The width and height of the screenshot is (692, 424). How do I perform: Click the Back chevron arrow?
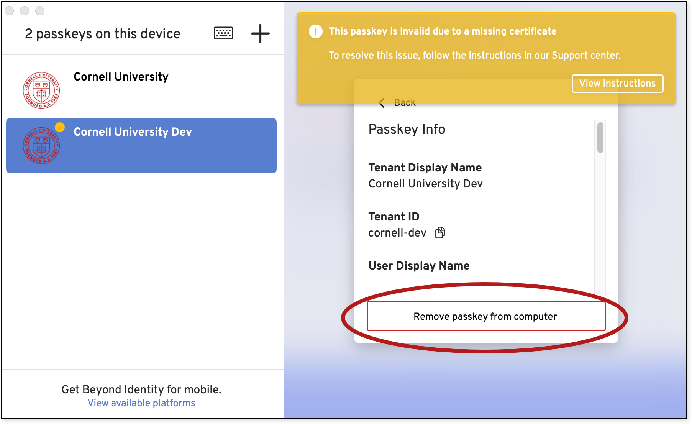pos(382,103)
